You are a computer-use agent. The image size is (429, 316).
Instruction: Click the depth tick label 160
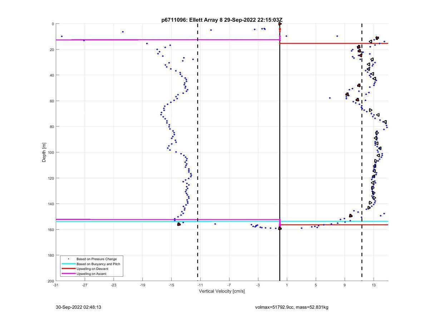pyautogui.click(x=51, y=230)
